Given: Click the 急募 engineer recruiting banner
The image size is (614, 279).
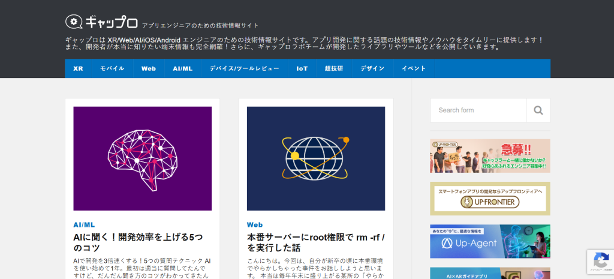Looking at the screenshot, I should click(x=489, y=156).
